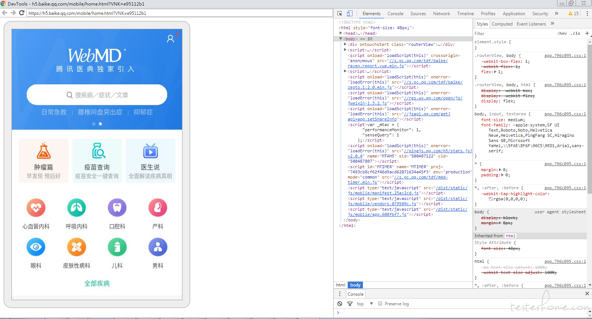
Task: Show more Styles sidebar tabs chevron
Action: [x=552, y=24]
